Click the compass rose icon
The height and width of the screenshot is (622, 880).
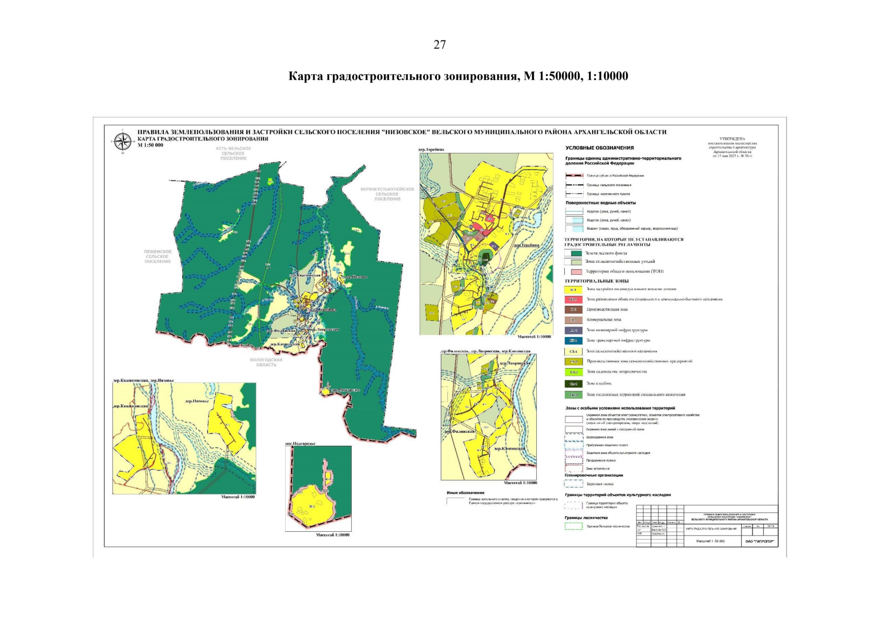122,141
